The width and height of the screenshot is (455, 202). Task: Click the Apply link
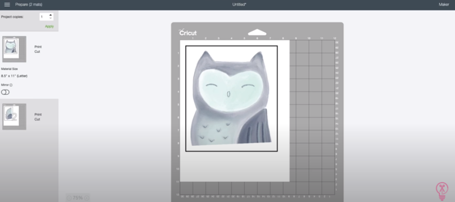49,26
